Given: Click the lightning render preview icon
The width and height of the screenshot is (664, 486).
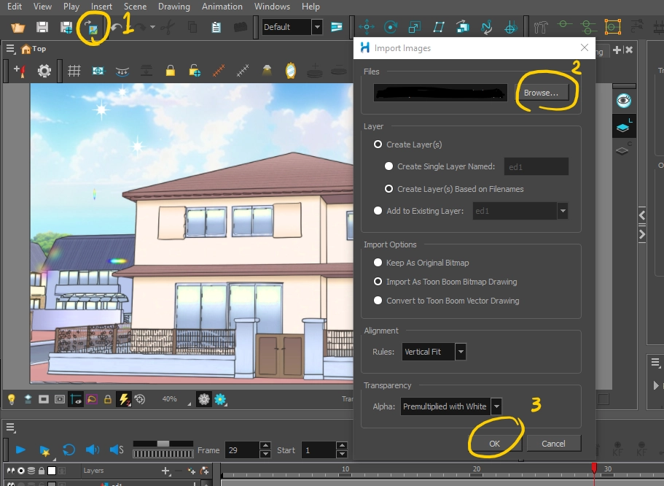Looking at the screenshot, I should [124, 399].
